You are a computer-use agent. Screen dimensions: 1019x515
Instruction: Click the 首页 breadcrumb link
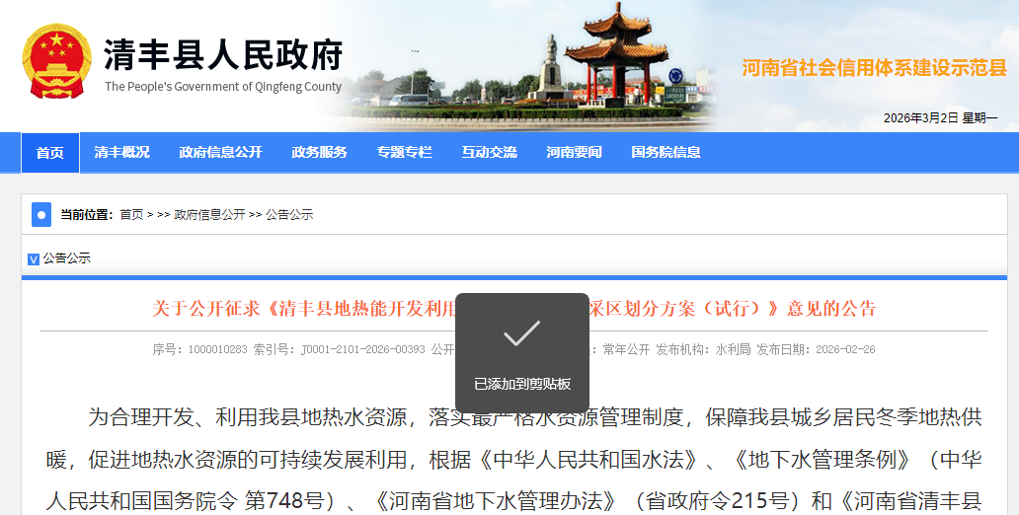(x=131, y=214)
